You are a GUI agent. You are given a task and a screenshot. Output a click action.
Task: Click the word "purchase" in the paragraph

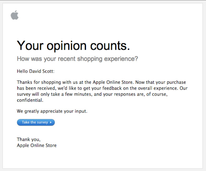pyautogui.click(x=176, y=82)
